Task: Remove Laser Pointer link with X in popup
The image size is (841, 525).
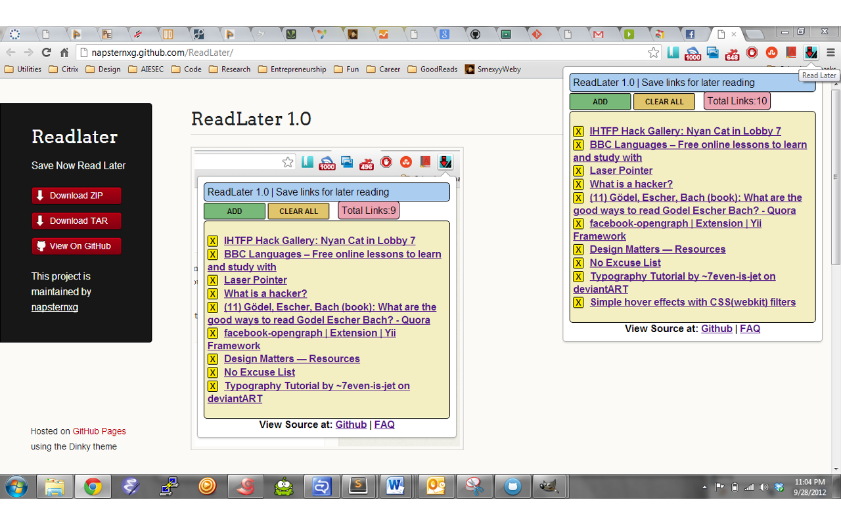Action: [x=578, y=171]
